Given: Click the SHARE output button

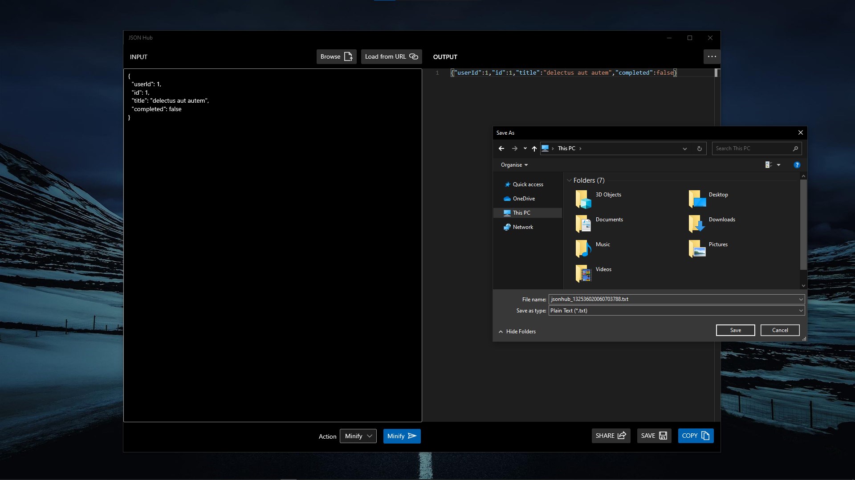Looking at the screenshot, I should coord(611,436).
